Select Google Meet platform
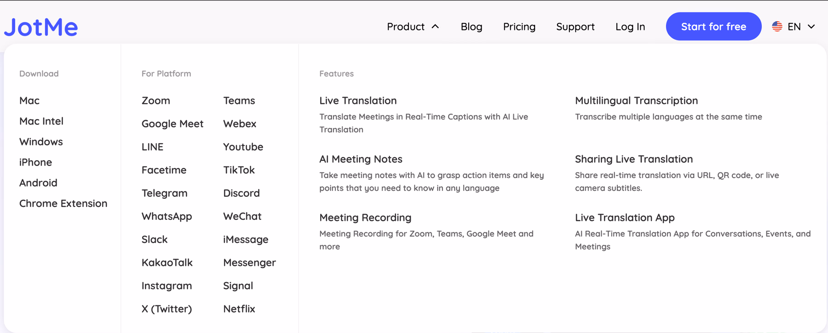Image resolution: width=828 pixels, height=333 pixels. [x=172, y=124]
